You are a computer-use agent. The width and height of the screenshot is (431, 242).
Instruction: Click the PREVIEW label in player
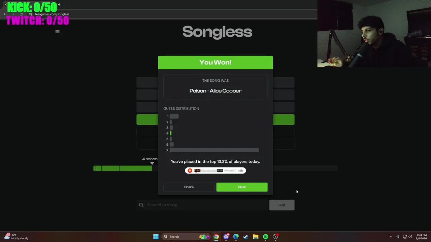(229, 170)
